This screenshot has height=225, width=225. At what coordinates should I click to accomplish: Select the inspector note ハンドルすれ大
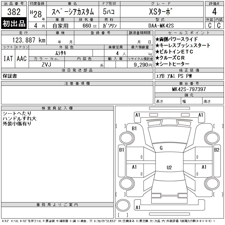19,118
